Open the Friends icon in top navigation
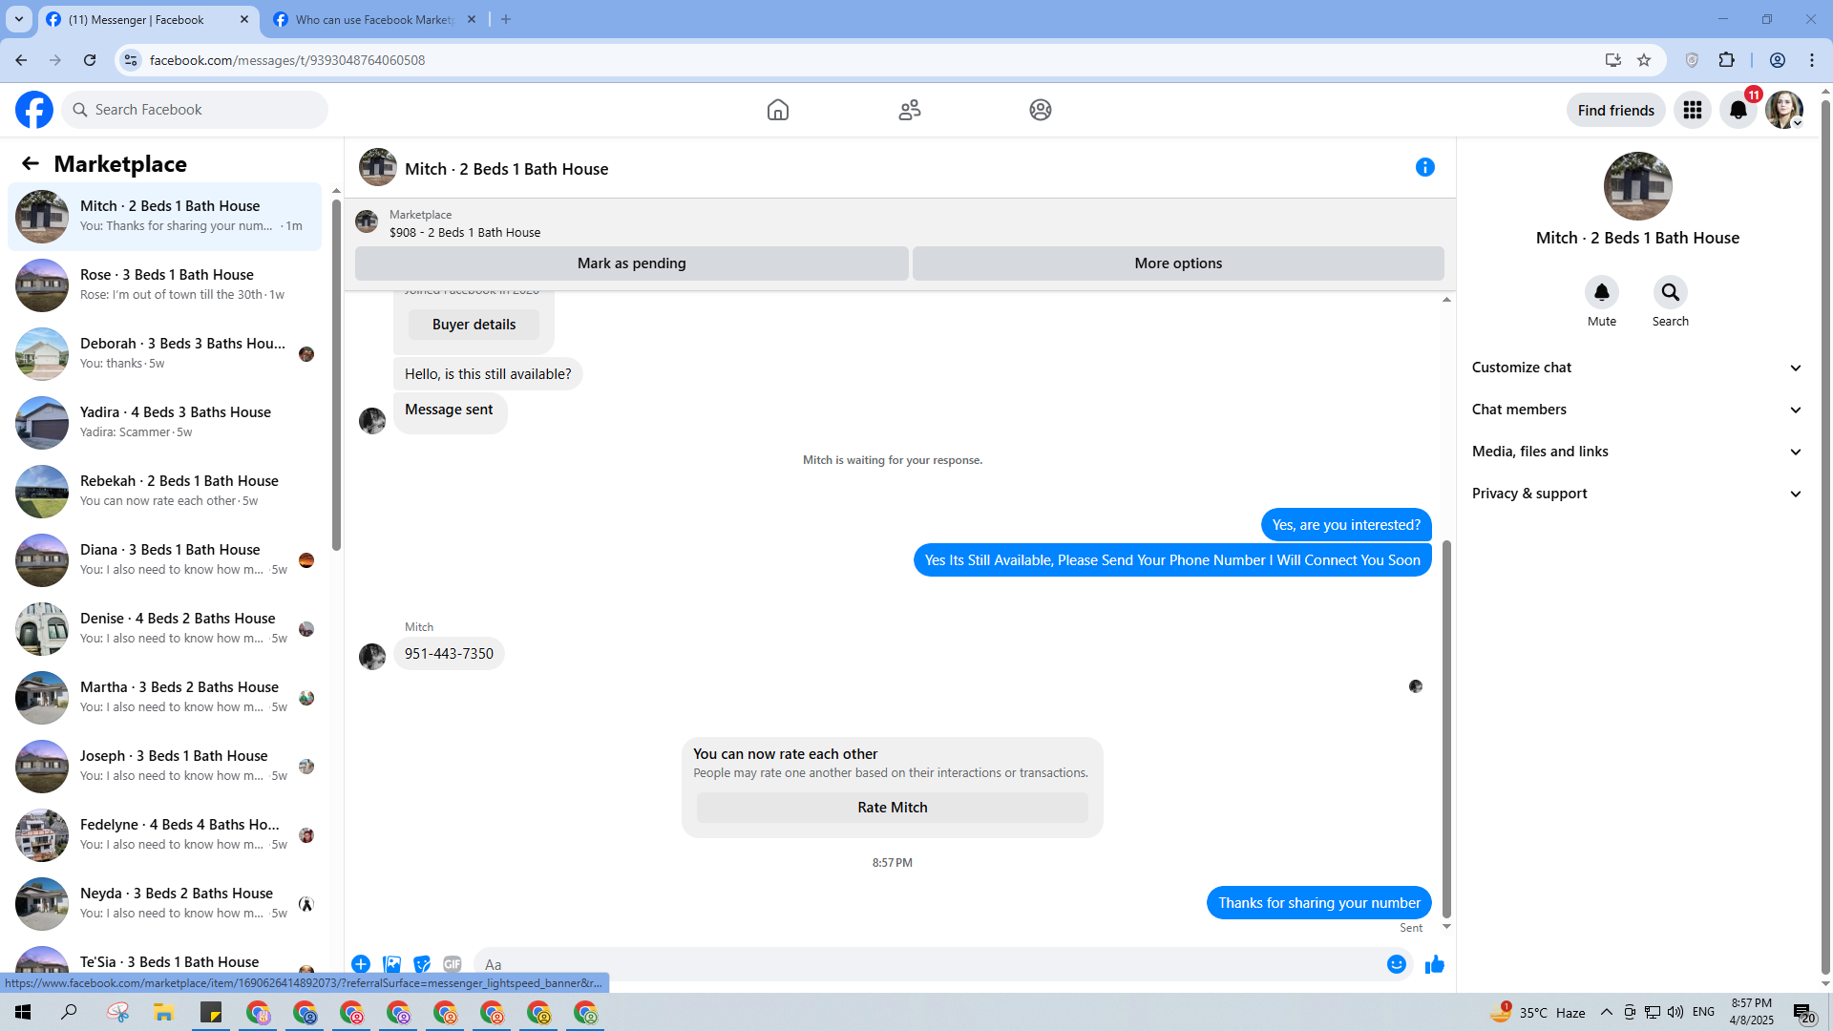Image resolution: width=1833 pixels, height=1031 pixels. click(910, 110)
